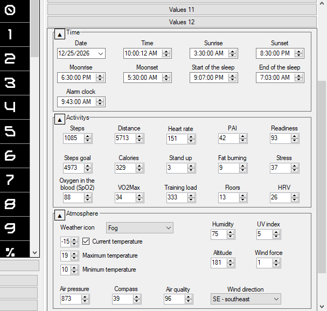Select the digit 9 image thumbnail

tap(15, 229)
